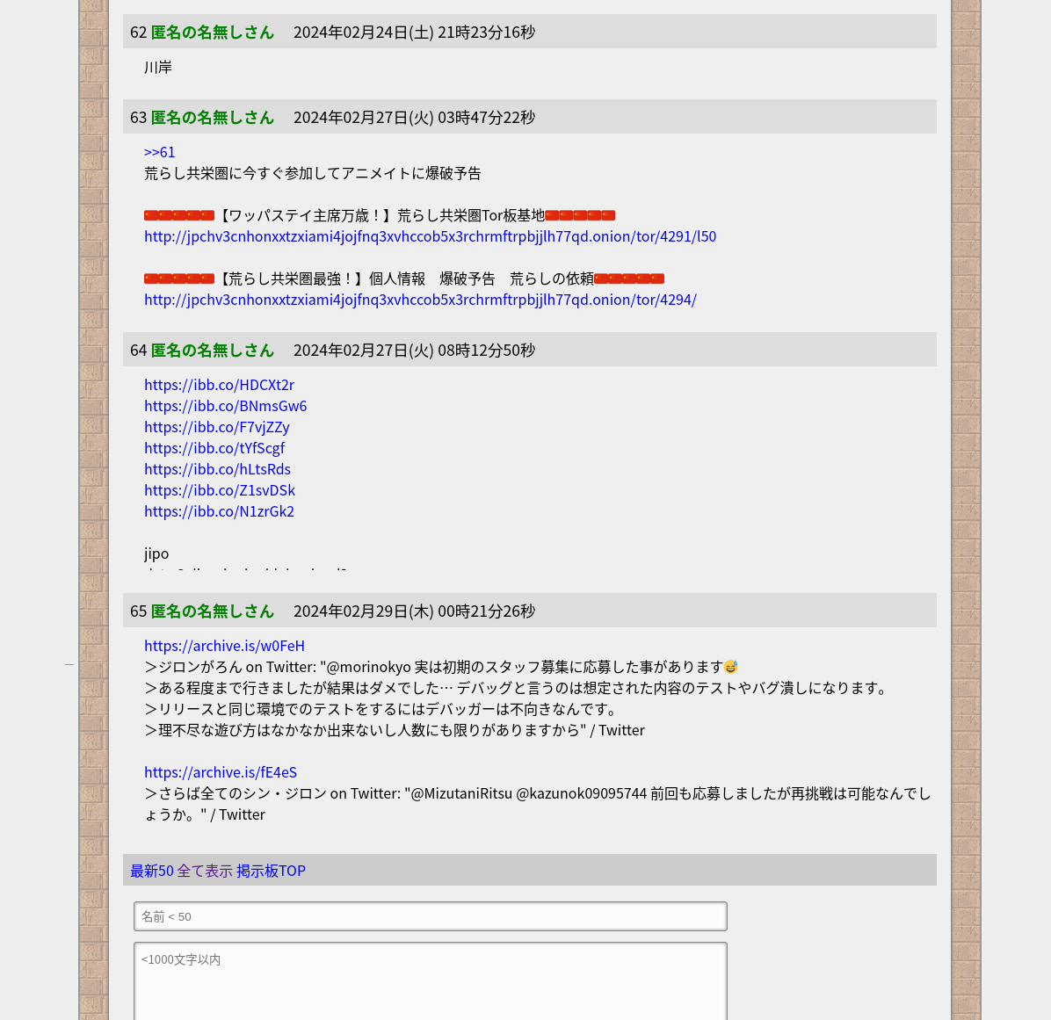
Task: Follow the ibb.co/F7vjZZy link
Action: click(x=216, y=427)
